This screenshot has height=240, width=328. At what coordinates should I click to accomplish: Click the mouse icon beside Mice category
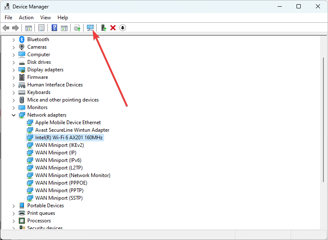pos(22,100)
